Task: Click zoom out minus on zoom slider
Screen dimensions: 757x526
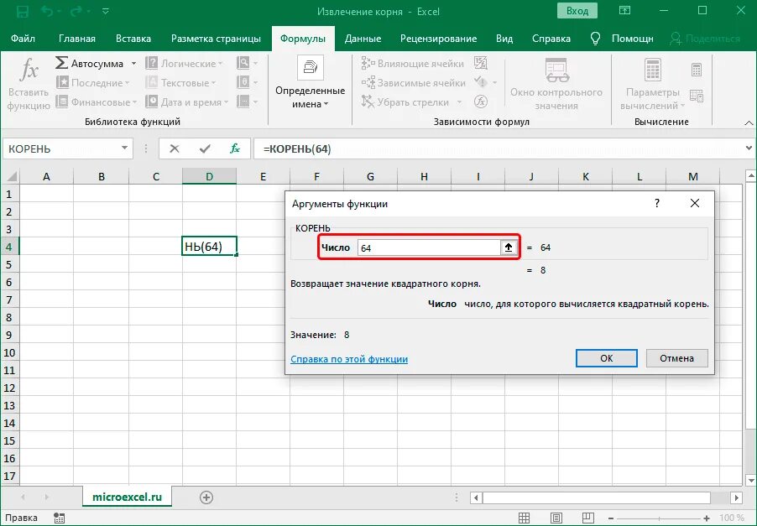Action: click(x=611, y=518)
